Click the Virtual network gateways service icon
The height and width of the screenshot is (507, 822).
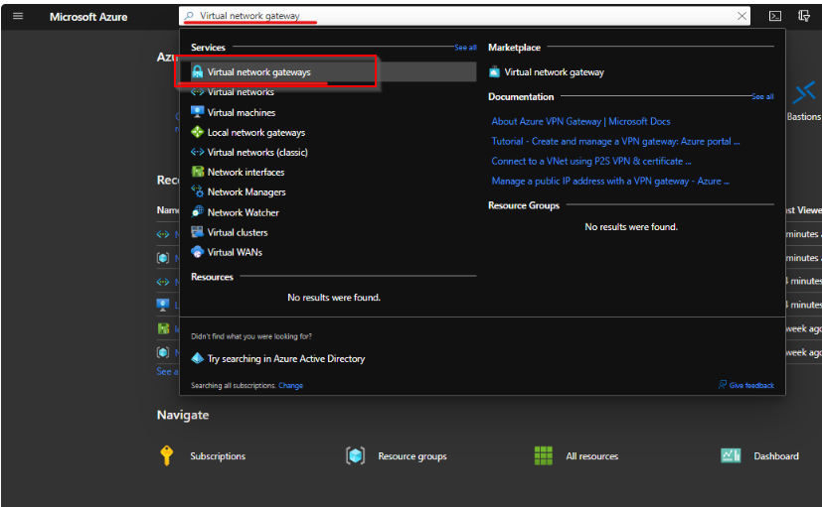(197, 71)
